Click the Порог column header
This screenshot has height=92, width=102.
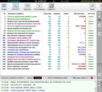tap(66, 14)
